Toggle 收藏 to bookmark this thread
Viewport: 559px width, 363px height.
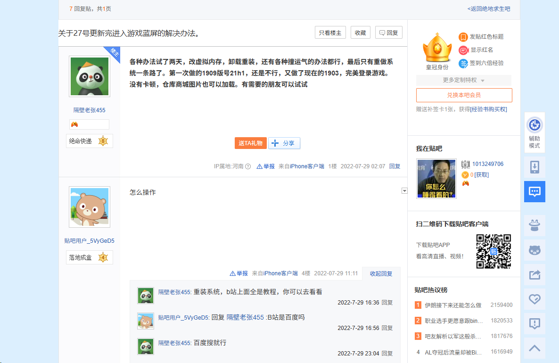[x=360, y=33]
